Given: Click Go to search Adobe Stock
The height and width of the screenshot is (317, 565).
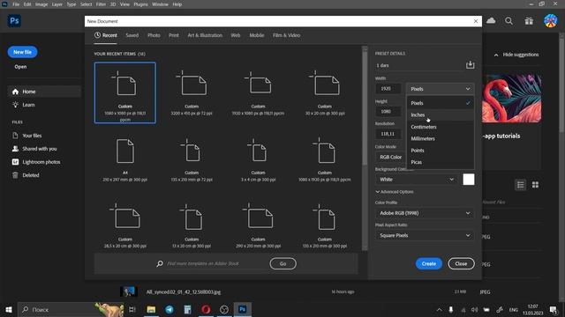Looking at the screenshot, I should pos(282,264).
